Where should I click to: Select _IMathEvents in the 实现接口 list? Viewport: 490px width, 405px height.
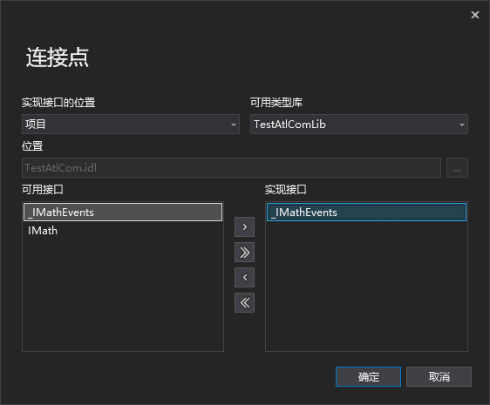366,213
